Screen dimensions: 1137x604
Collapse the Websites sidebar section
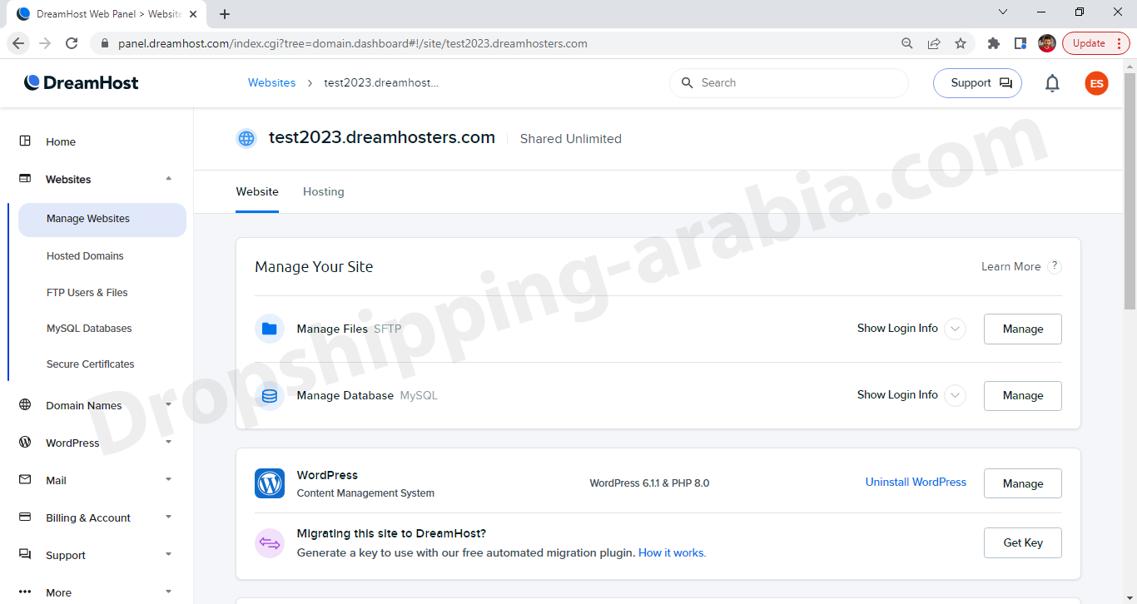click(x=169, y=178)
